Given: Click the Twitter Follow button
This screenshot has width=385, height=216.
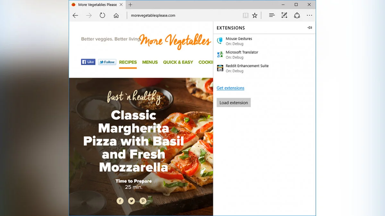Looking at the screenshot, I should pos(107,62).
